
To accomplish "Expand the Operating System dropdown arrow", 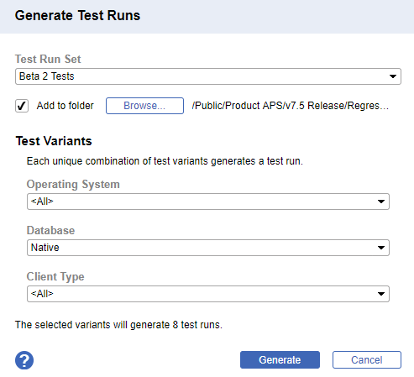I will 381,202.
